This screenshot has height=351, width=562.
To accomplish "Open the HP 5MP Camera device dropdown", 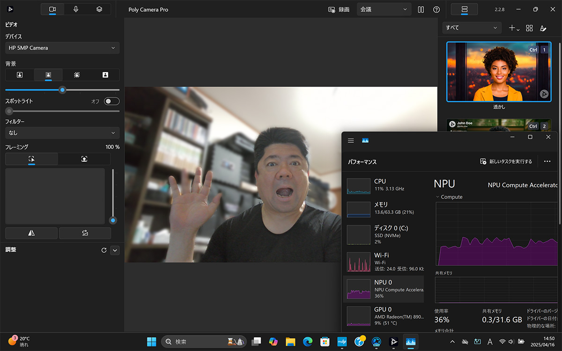I will [62, 48].
